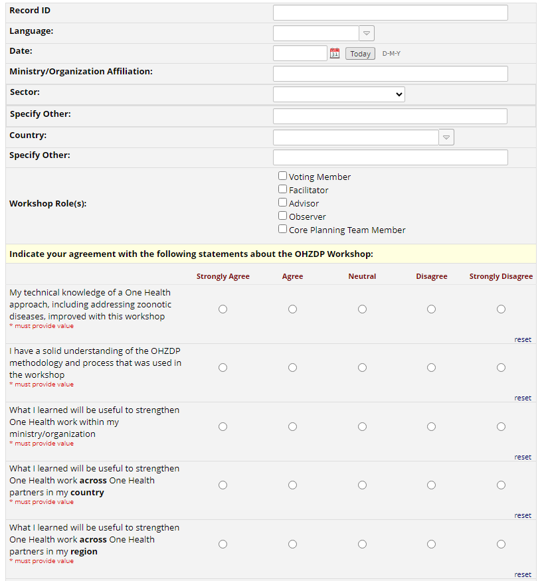Check the Voting Member checkbox
The width and height of the screenshot is (544, 581).
pyautogui.click(x=283, y=176)
